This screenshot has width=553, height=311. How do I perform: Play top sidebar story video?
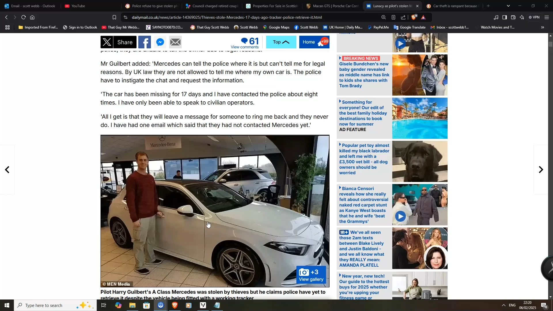[400, 43]
